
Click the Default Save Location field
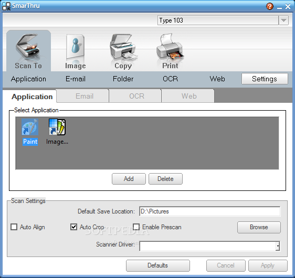tap(210, 211)
